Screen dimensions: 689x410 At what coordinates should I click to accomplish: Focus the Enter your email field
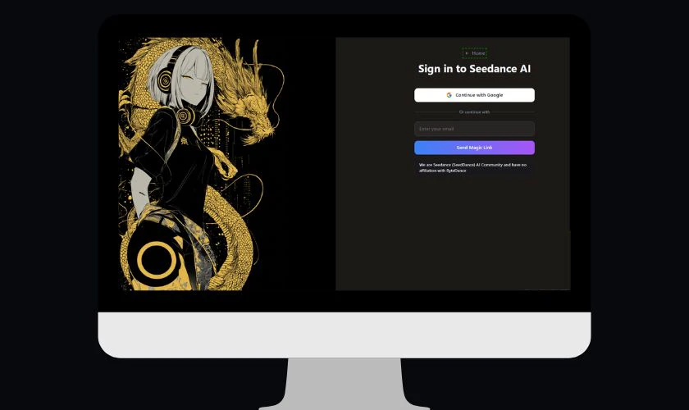(x=474, y=129)
